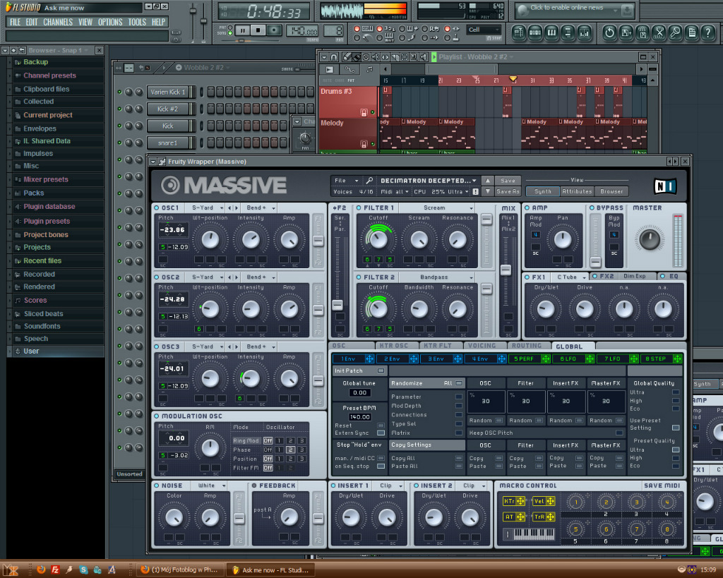Show the mixer from the toolbar
This screenshot has height=578, width=723.
584,32
